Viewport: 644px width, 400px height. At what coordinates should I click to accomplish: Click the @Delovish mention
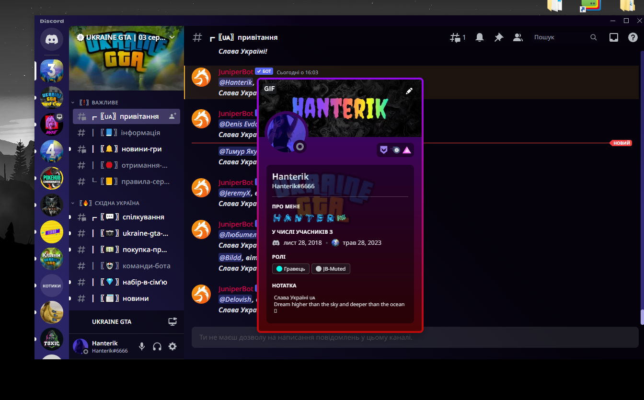pos(235,299)
